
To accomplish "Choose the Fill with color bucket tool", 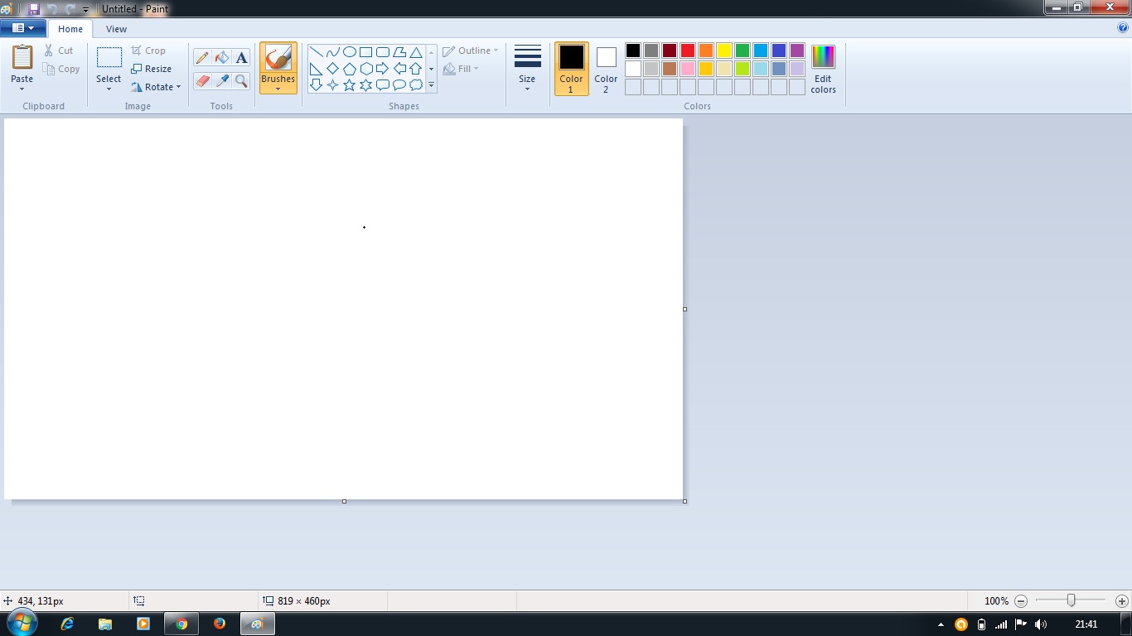I will (x=221, y=58).
